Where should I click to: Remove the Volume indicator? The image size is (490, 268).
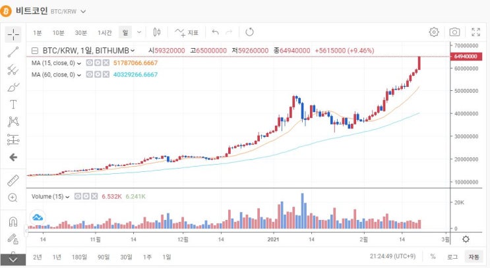[94, 196]
